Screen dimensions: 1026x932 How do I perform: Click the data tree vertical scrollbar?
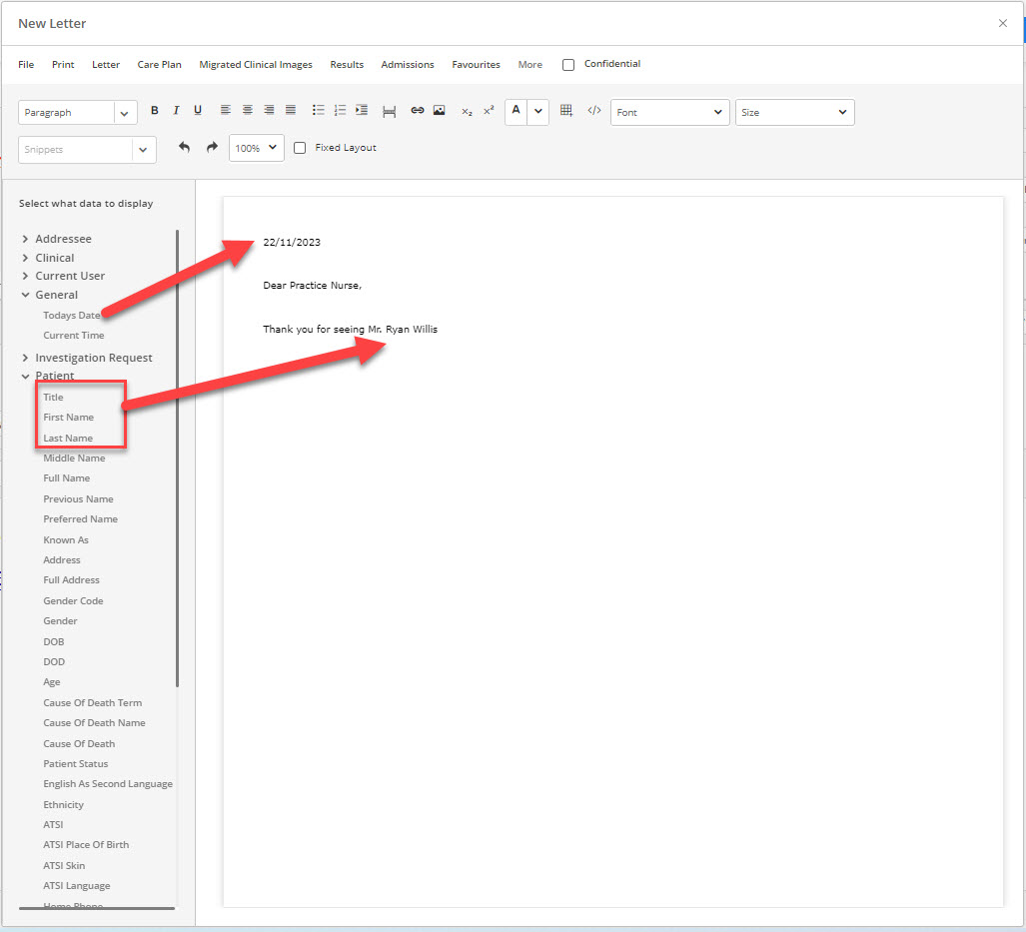[x=177, y=459]
